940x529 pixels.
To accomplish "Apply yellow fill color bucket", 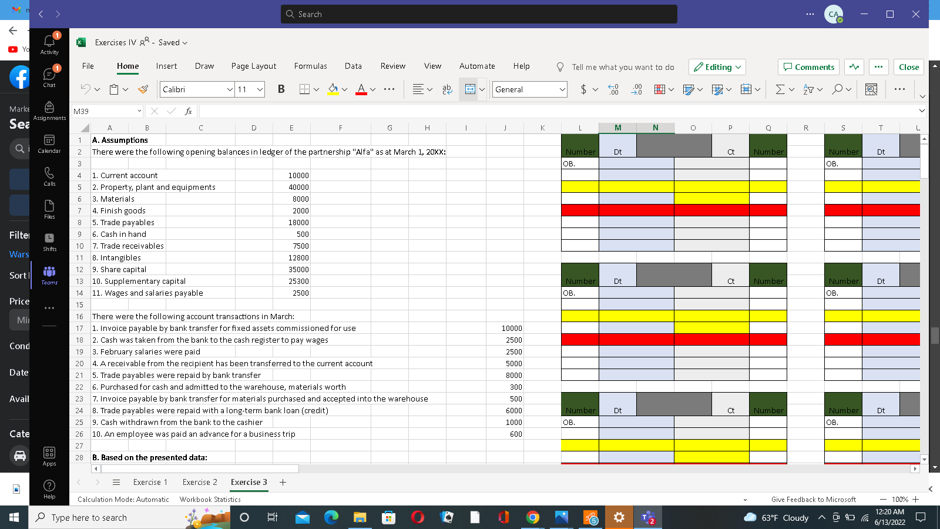I will click(x=333, y=89).
